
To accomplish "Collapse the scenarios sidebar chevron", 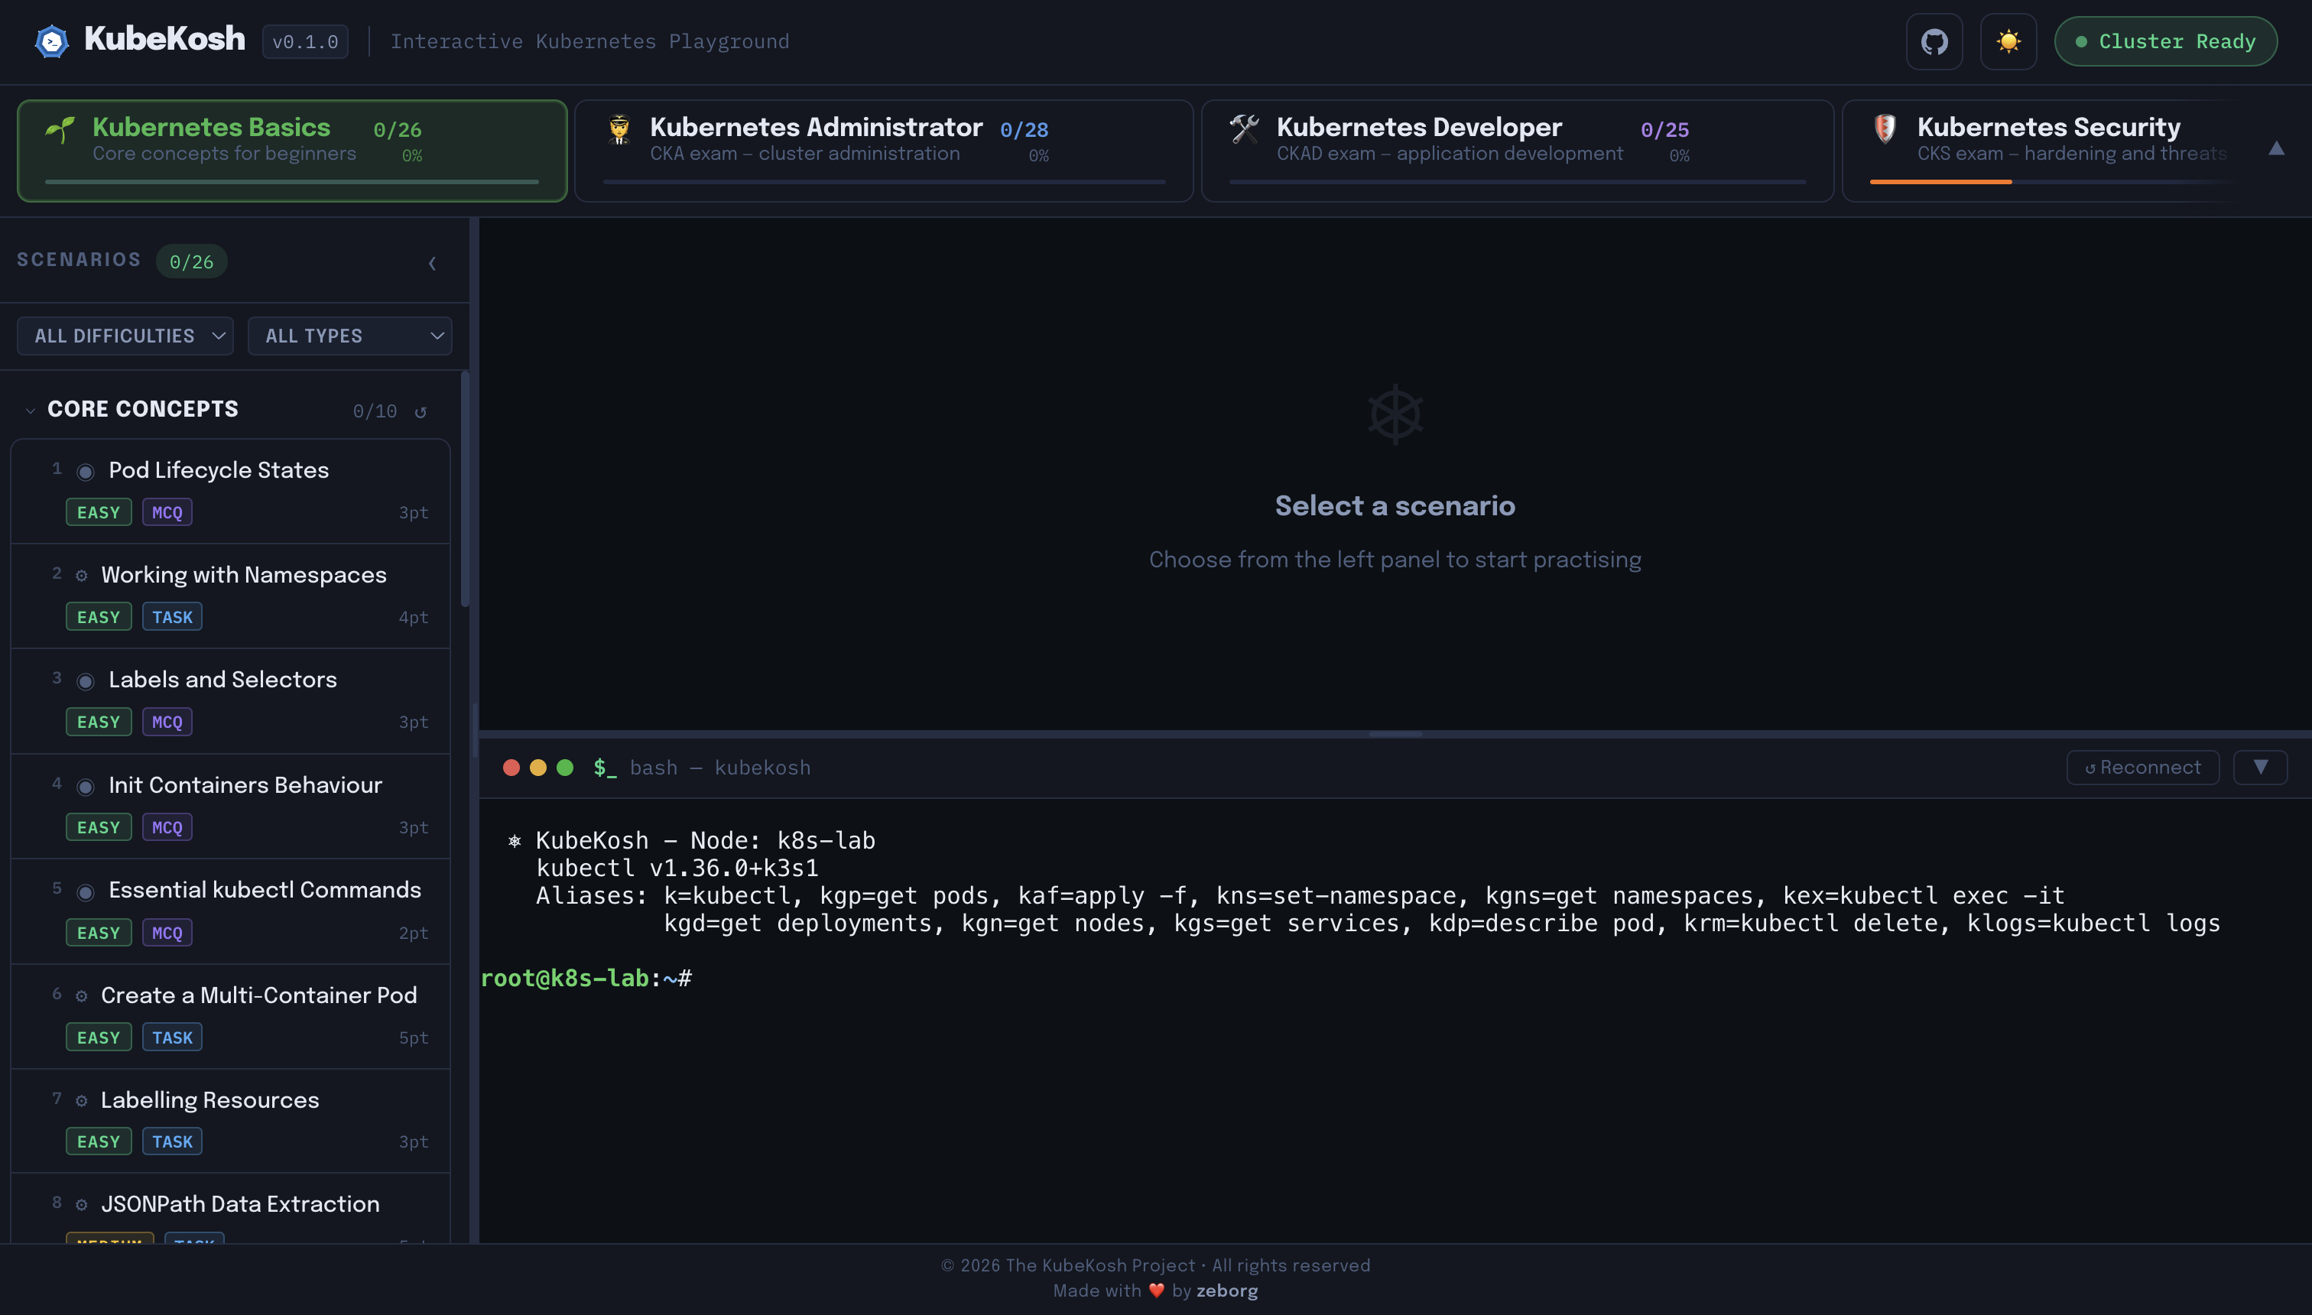I will click(x=432, y=263).
